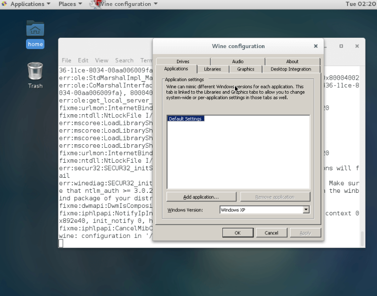Click the Windows XP version combo box
Viewport: 377px width, 296px height.
264,210
